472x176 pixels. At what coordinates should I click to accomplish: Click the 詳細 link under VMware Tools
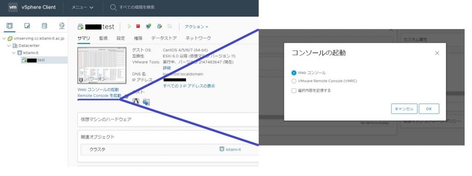[167, 68]
